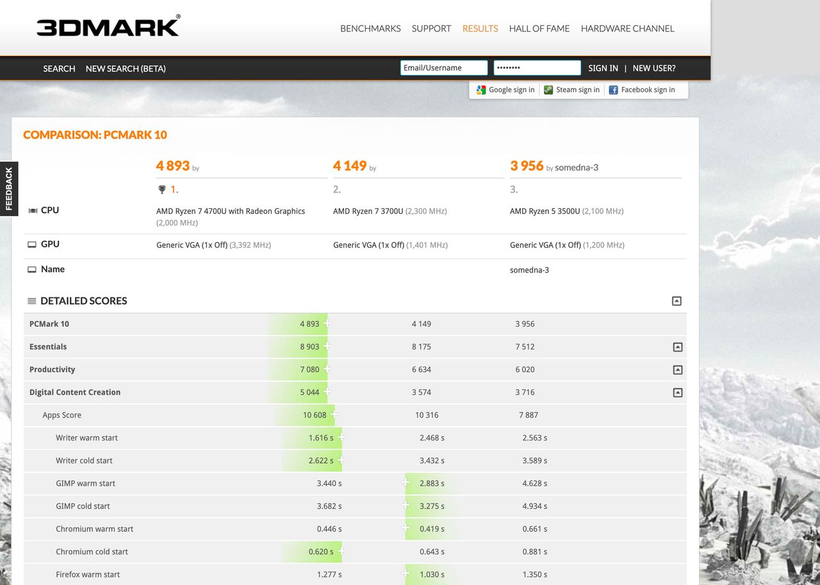Open the Feedback side tab
Image resolution: width=820 pixels, height=585 pixels.
9,189
